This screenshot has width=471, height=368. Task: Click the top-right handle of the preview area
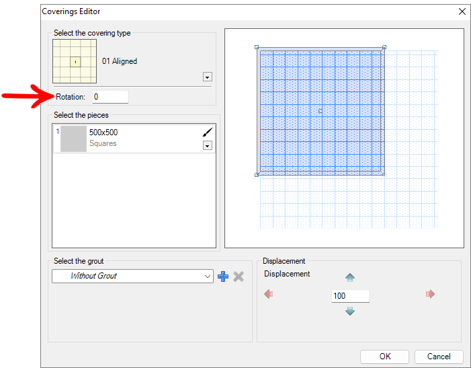pos(384,47)
